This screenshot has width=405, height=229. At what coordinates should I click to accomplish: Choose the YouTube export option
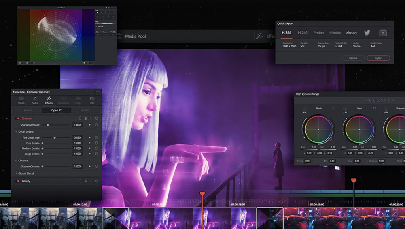click(335, 33)
